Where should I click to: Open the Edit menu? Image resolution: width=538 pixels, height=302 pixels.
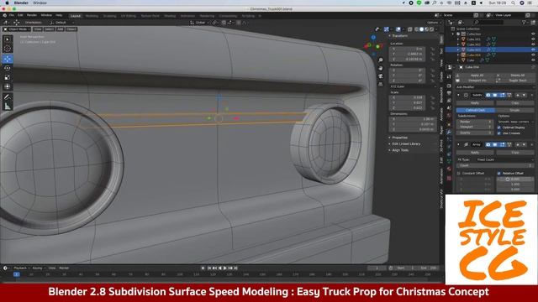(x=20, y=15)
